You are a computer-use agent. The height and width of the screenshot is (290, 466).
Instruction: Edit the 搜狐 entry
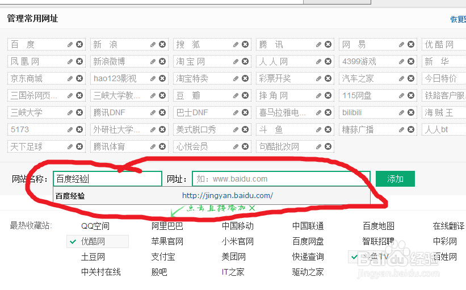tap(236, 45)
